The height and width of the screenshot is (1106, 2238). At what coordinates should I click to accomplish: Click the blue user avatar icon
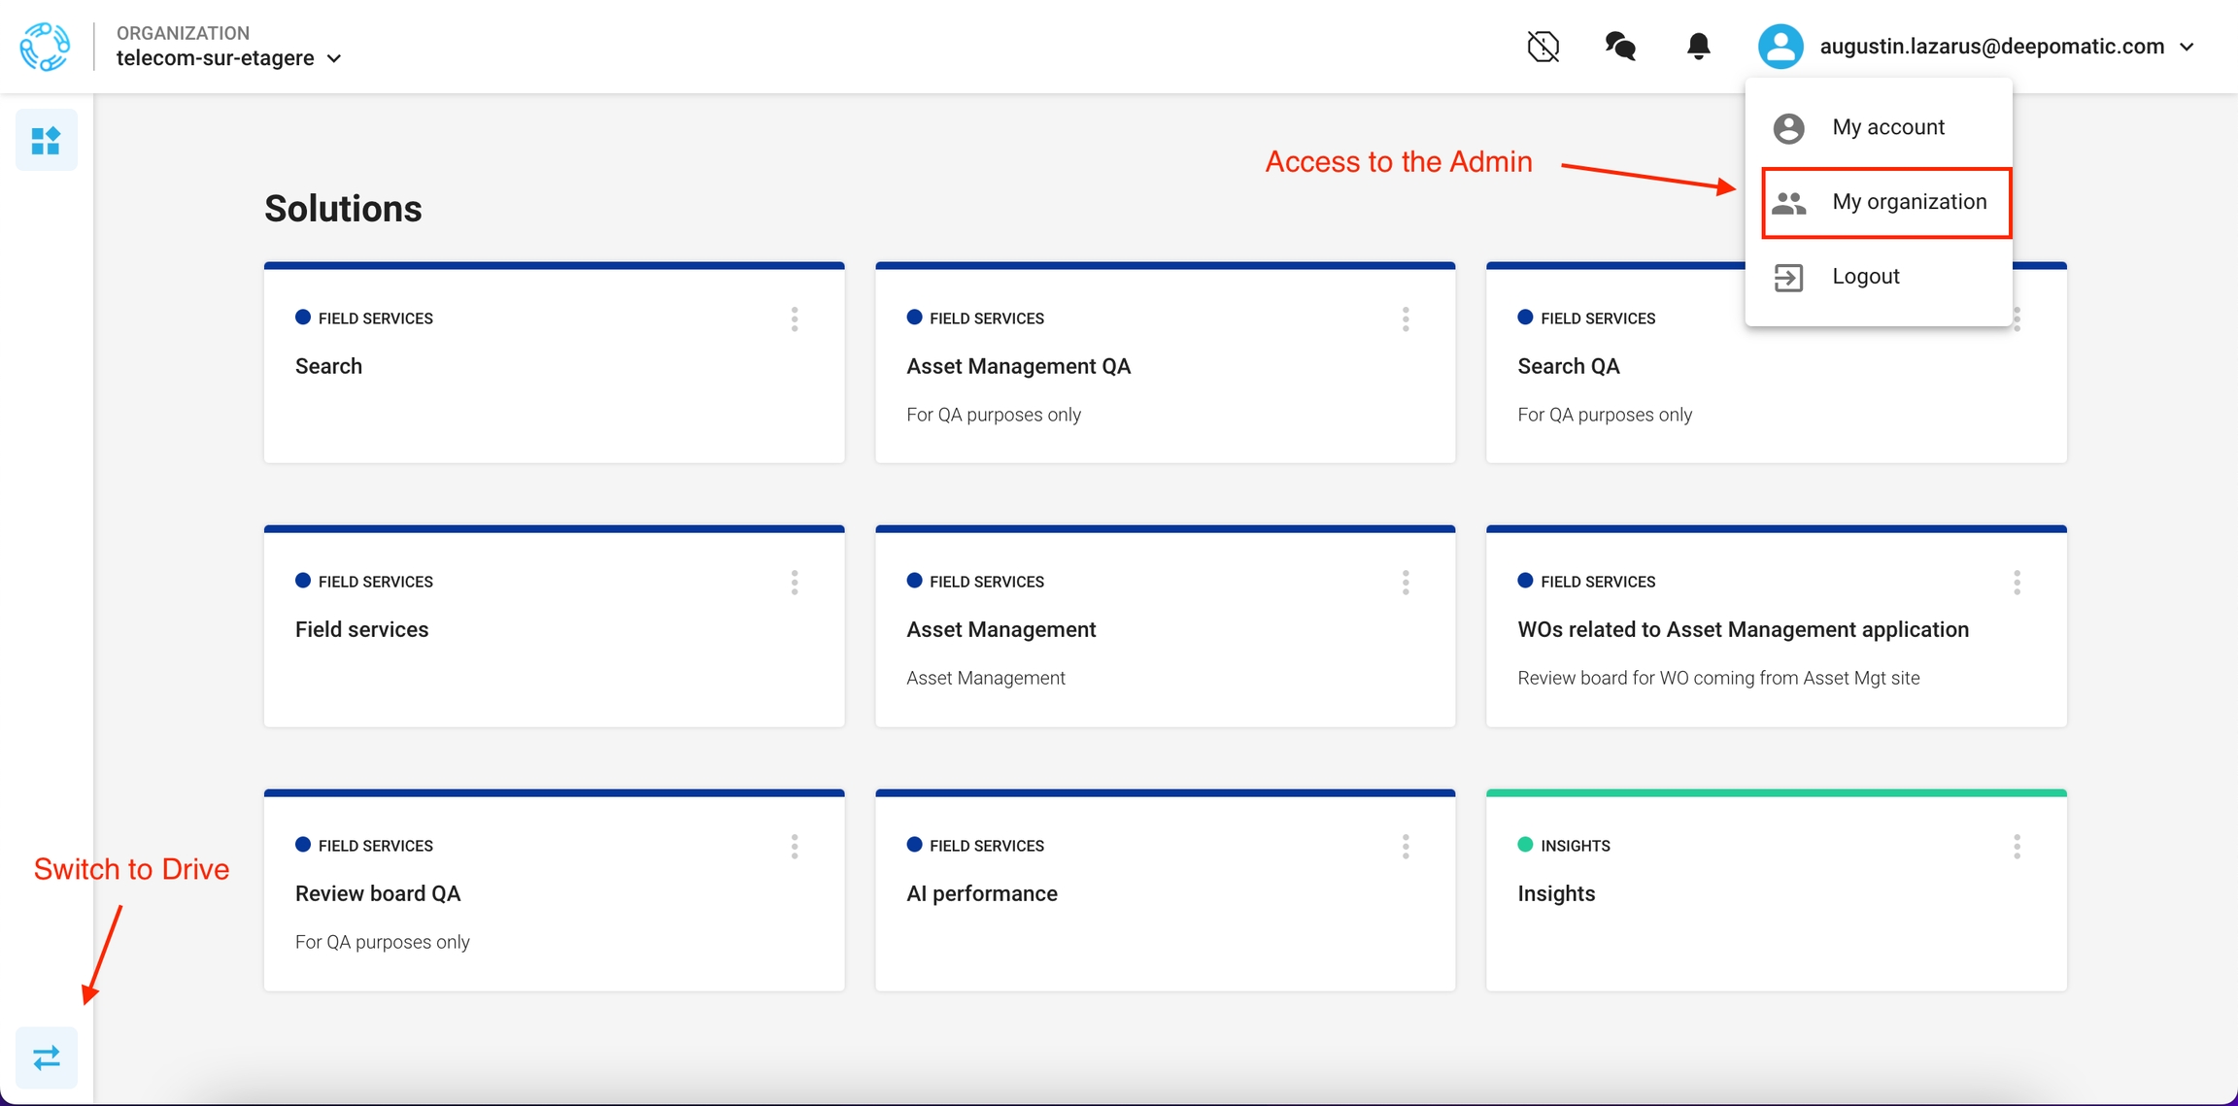point(1780,47)
